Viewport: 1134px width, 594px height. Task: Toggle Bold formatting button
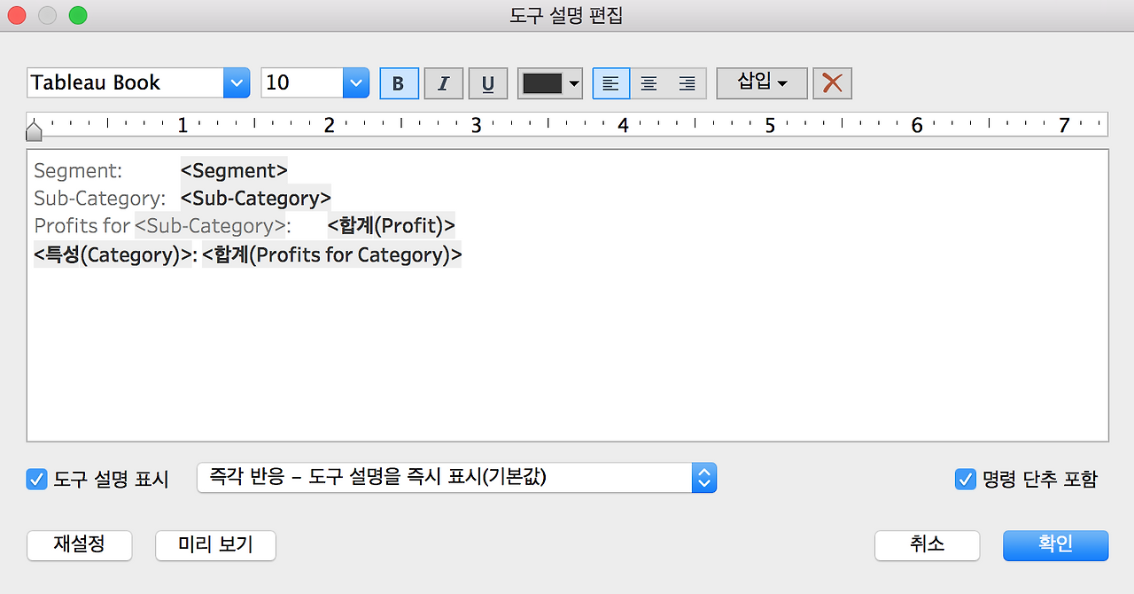tap(399, 83)
